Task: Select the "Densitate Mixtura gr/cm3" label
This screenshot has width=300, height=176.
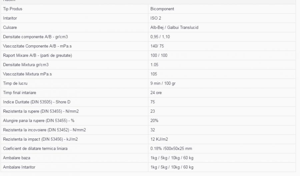Action: tap(26, 65)
